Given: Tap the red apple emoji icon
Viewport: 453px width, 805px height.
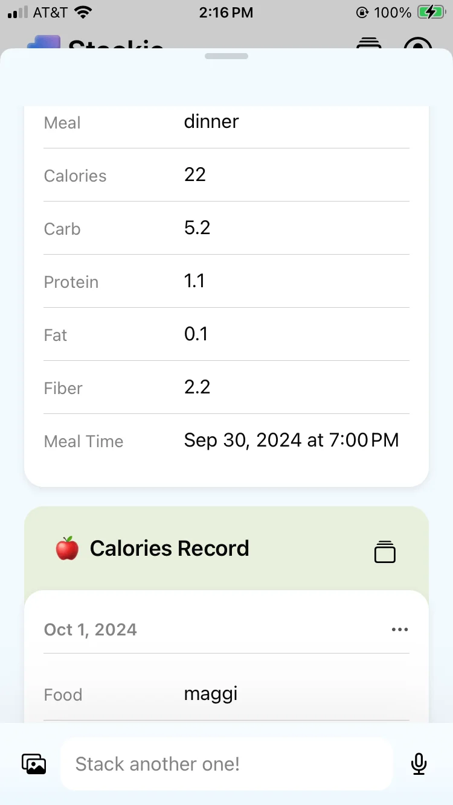Looking at the screenshot, I should coord(67,549).
